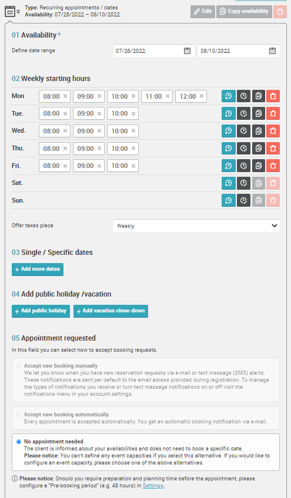
Task: Select Accept new booking automatically option
Action: click(19, 415)
